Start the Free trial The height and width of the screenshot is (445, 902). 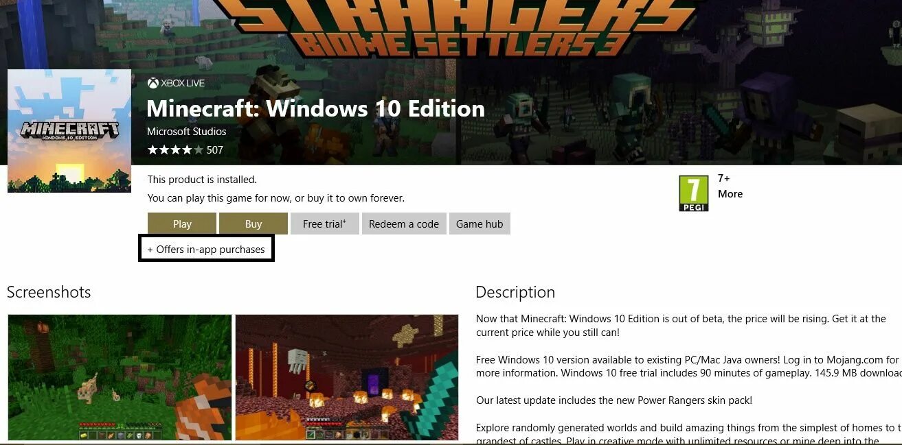(325, 224)
